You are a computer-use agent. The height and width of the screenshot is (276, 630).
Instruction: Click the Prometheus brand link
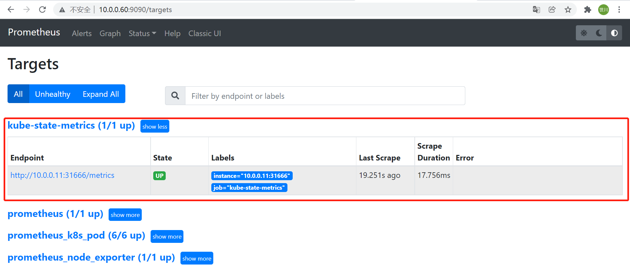34,32
